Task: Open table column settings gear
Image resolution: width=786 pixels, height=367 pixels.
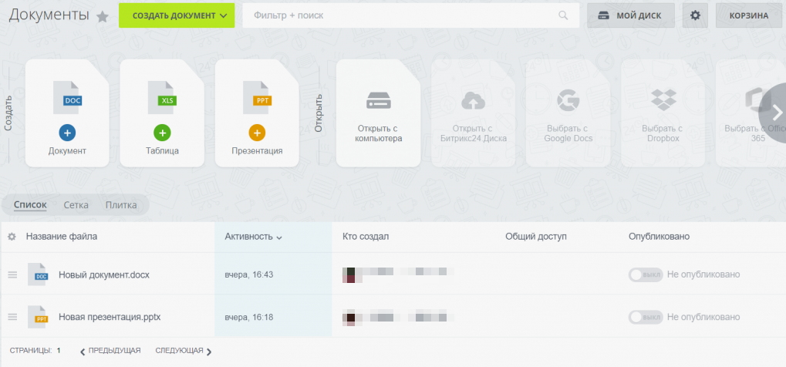Action: (12, 237)
